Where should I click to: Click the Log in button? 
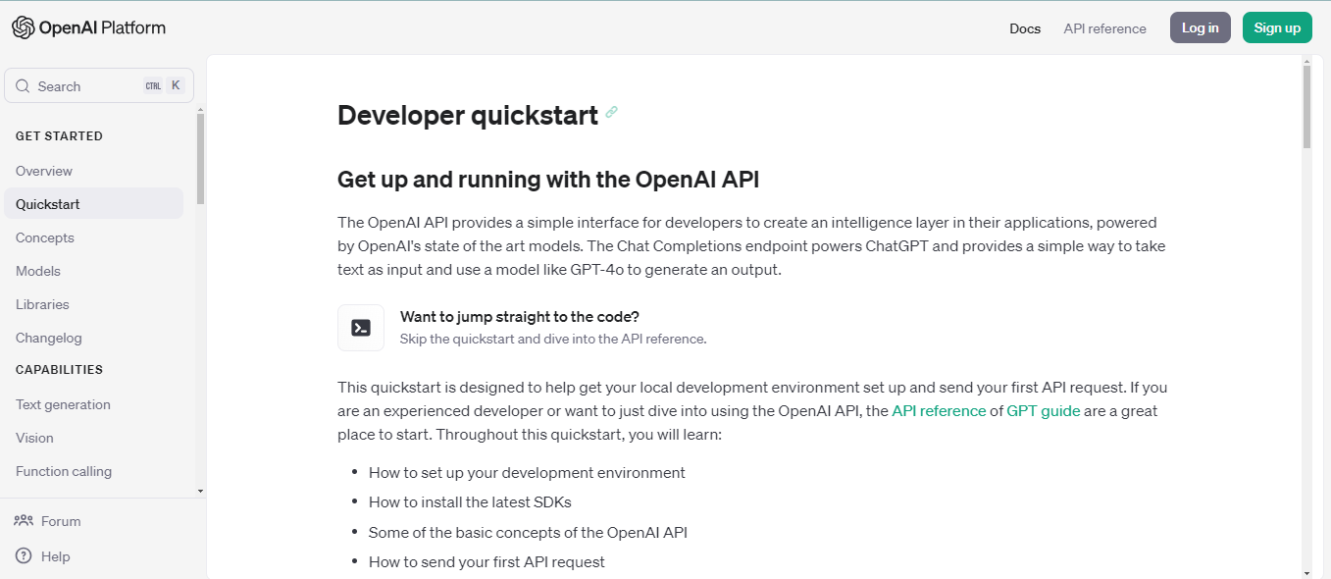[x=1200, y=27]
